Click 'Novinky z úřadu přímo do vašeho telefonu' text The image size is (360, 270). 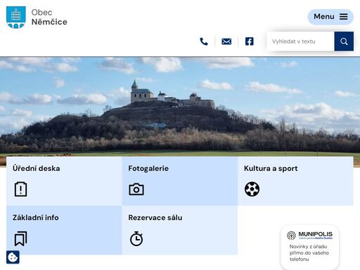pos(309,253)
